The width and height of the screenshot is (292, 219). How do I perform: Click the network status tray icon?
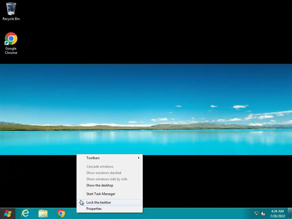tap(256, 213)
